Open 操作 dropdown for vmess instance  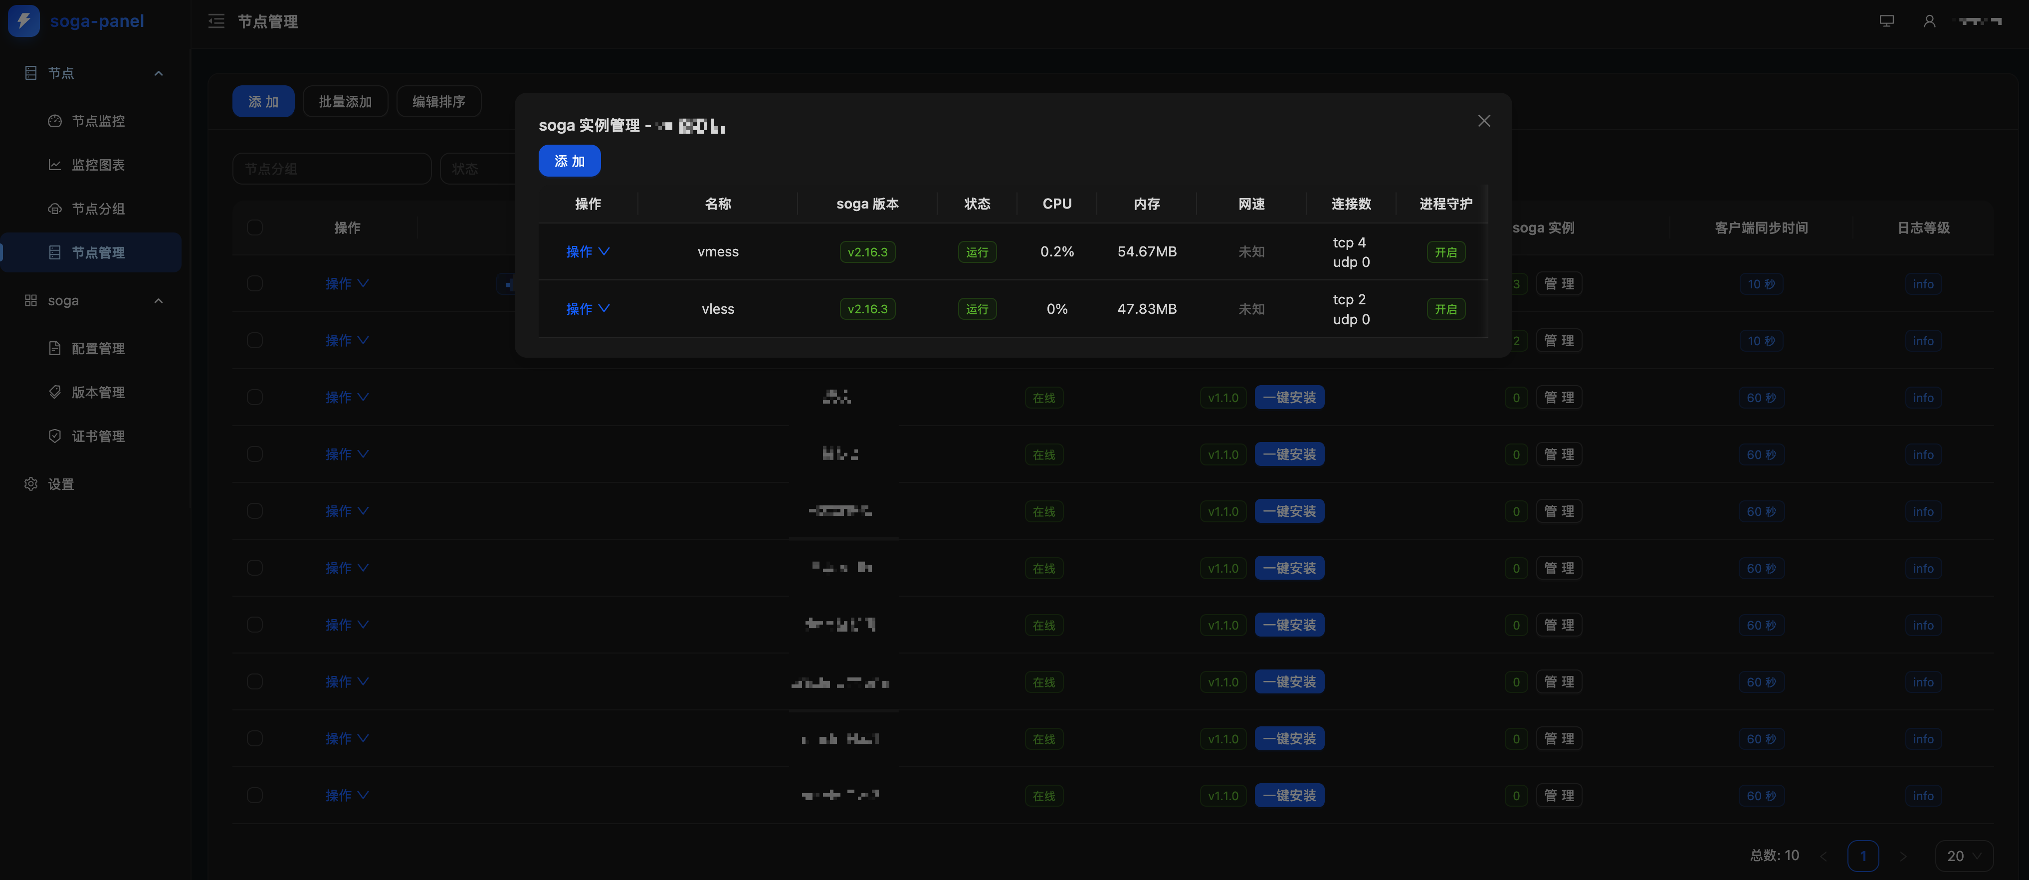pyautogui.click(x=588, y=251)
